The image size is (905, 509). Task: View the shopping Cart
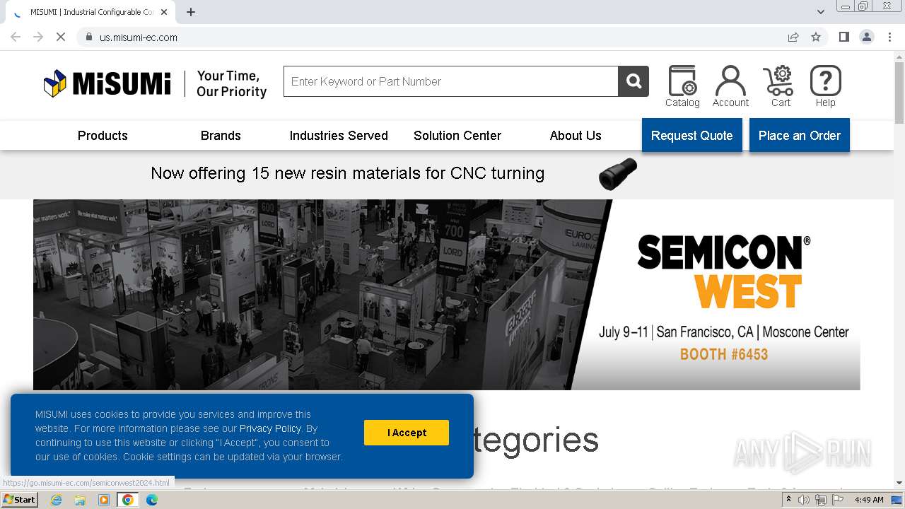(x=780, y=86)
